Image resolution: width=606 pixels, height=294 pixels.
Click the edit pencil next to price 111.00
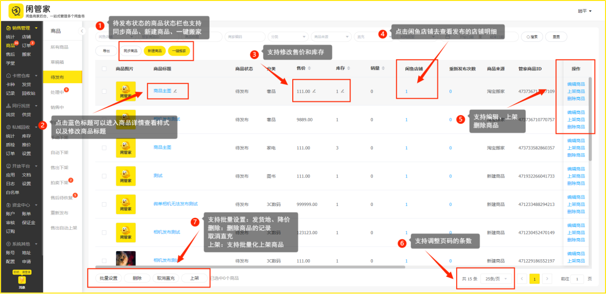314,91
